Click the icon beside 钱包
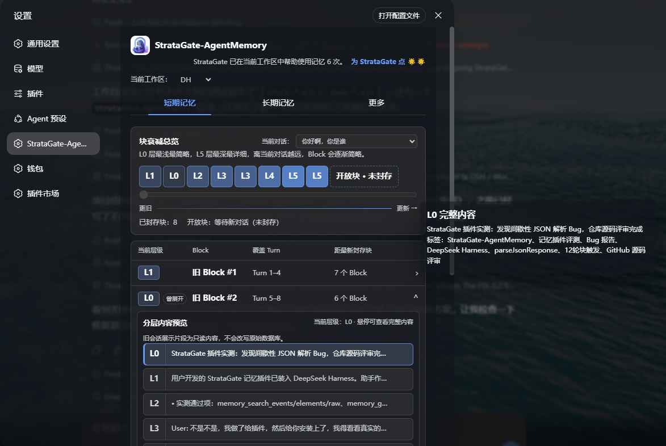The height and width of the screenshot is (446, 666). pos(18,169)
